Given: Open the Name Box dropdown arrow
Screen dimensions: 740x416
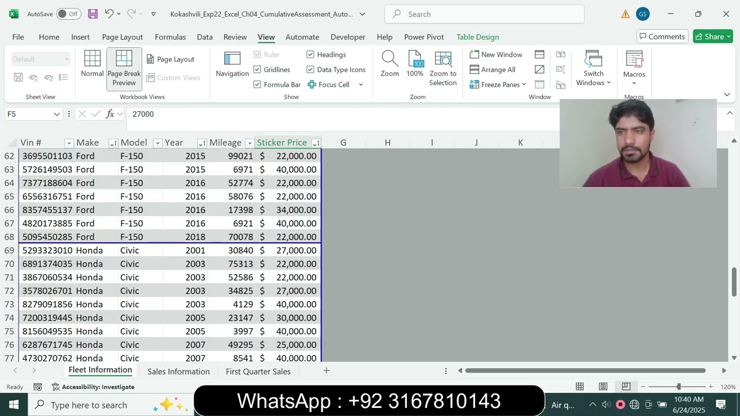Looking at the screenshot, I should tap(57, 114).
